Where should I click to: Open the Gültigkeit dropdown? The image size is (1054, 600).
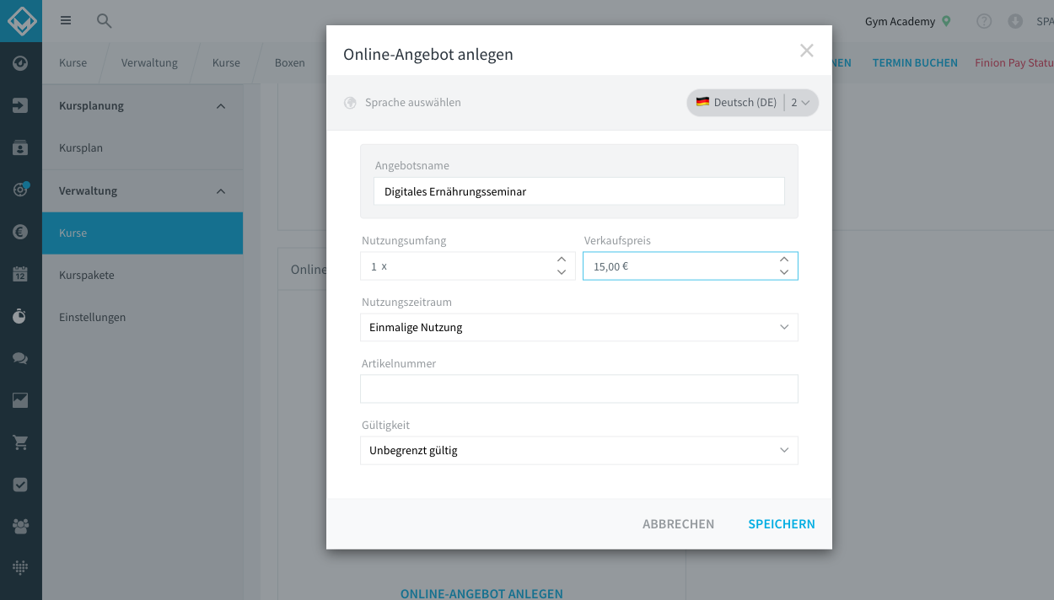(579, 450)
